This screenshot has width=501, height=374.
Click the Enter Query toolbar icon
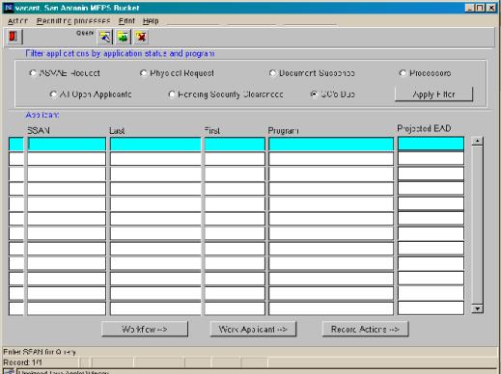coord(105,37)
